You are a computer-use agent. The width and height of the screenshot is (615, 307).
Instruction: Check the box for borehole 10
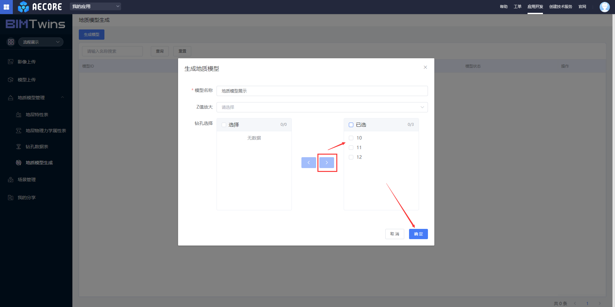click(351, 138)
